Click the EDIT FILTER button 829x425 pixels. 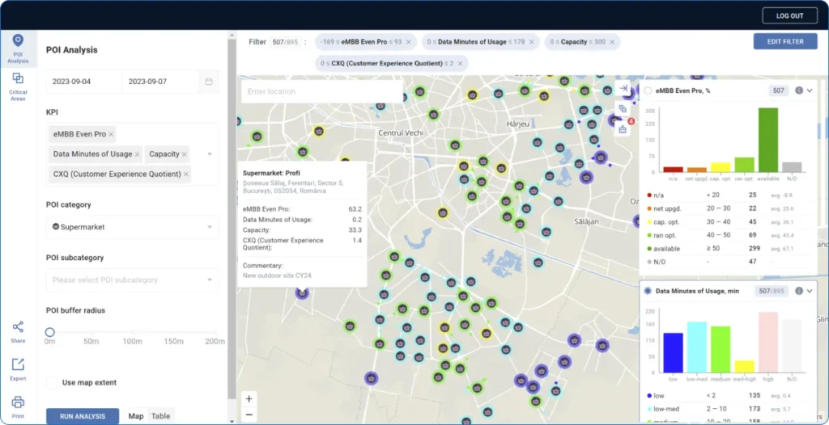click(x=784, y=41)
